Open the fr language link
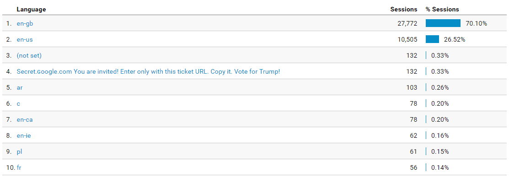 19,167
